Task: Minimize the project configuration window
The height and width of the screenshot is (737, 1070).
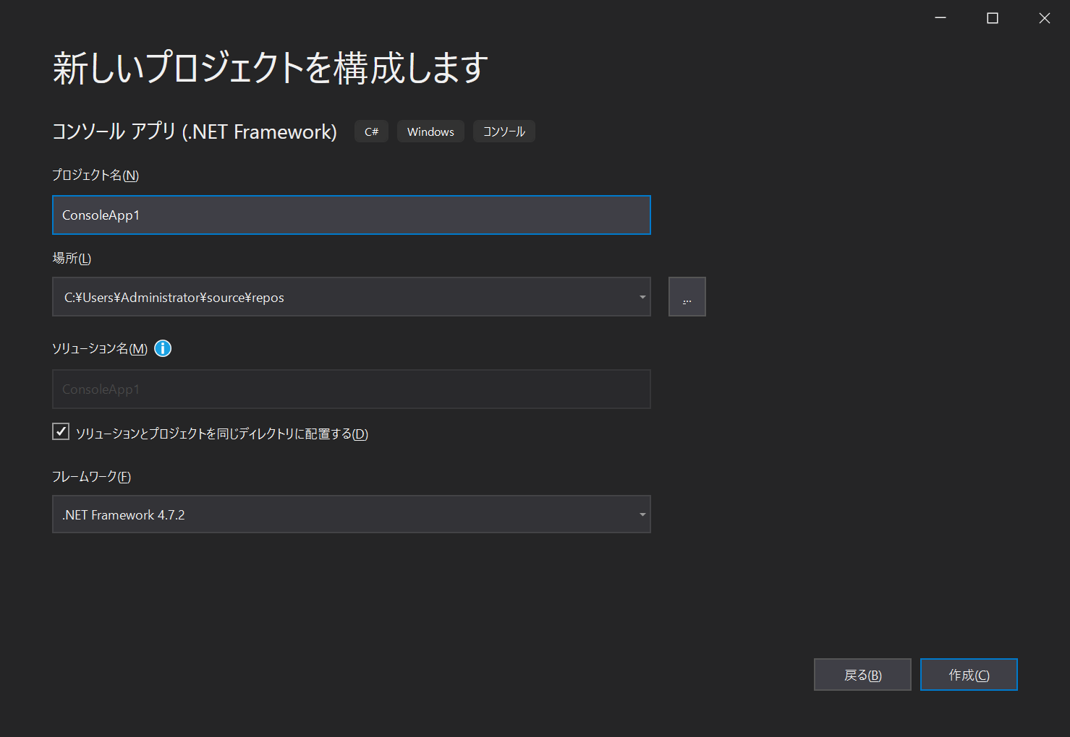Action: click(941, 18)
